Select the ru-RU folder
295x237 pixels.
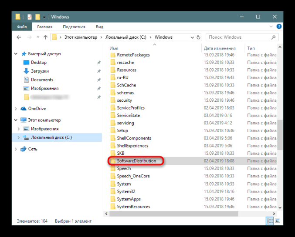pyautogui.click(x=123, y=77)
